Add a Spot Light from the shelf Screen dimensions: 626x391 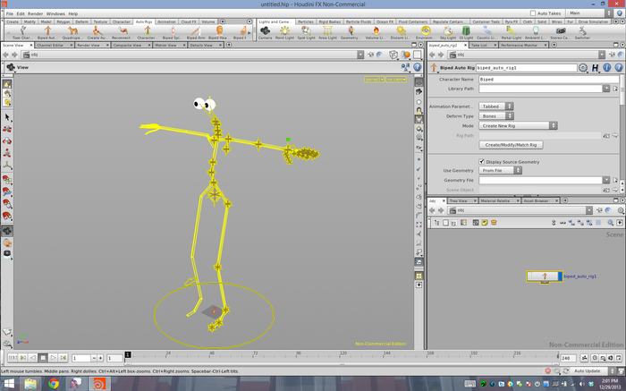coord(306,32)
